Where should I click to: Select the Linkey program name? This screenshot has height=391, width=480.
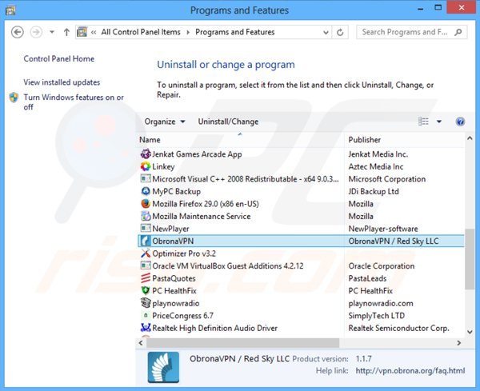tap(163, 167)
